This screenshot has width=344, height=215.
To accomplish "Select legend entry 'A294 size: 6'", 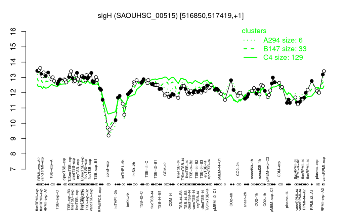I will click(283, 40).
